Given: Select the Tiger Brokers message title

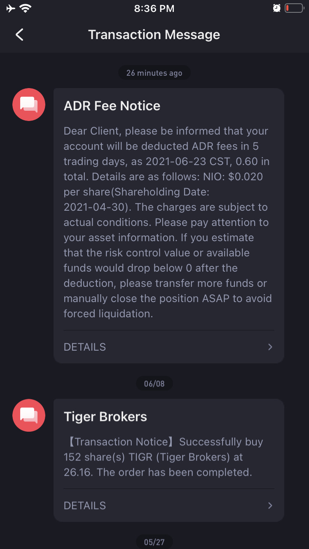Looking at the screenshot, I should pyautogui.click(x=105, y=416).
